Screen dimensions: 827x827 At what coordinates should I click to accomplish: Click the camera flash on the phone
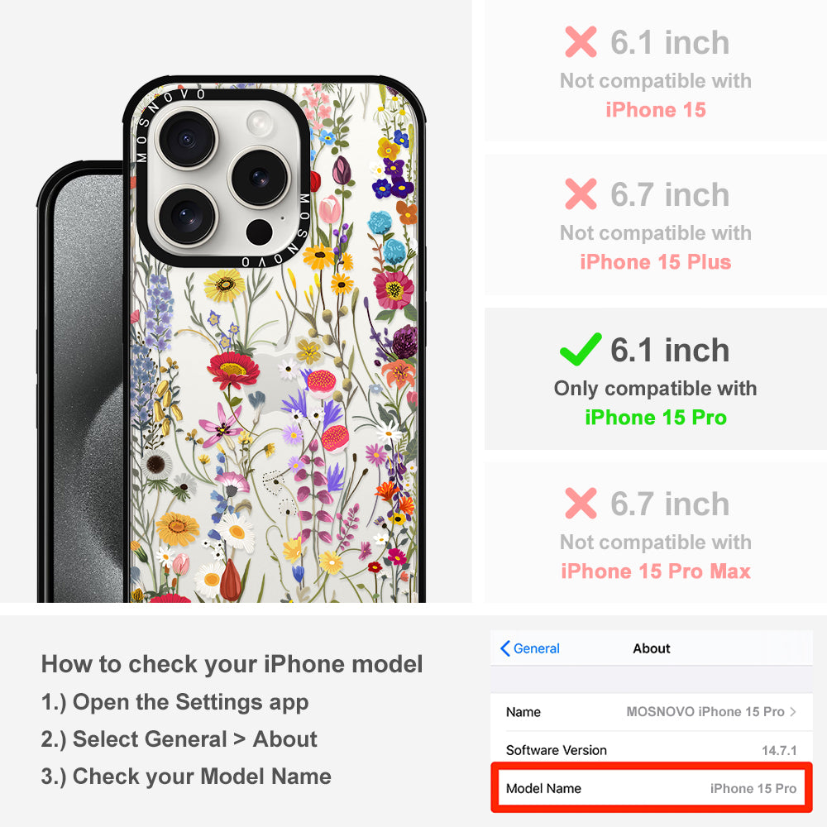coord(260,124)
